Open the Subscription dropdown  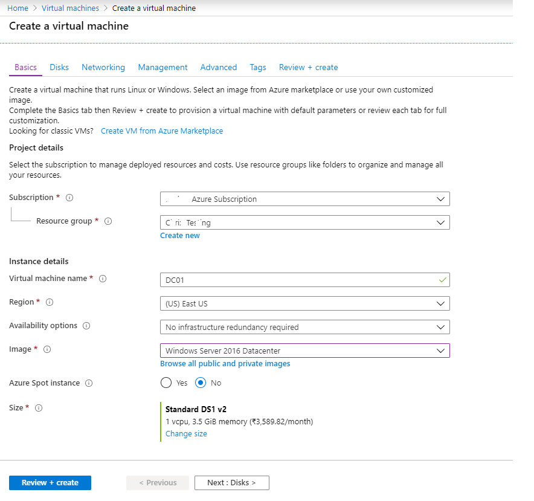point(304,199)
